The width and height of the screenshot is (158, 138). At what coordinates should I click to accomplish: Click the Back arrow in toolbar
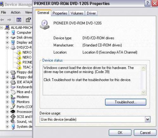tap(2, 20)
